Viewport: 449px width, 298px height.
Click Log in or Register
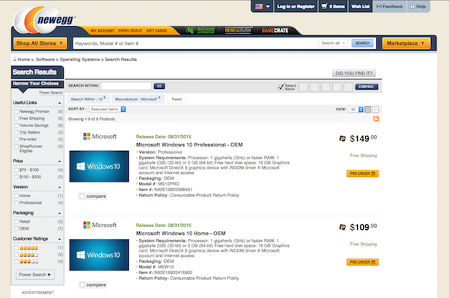point(296,6)
